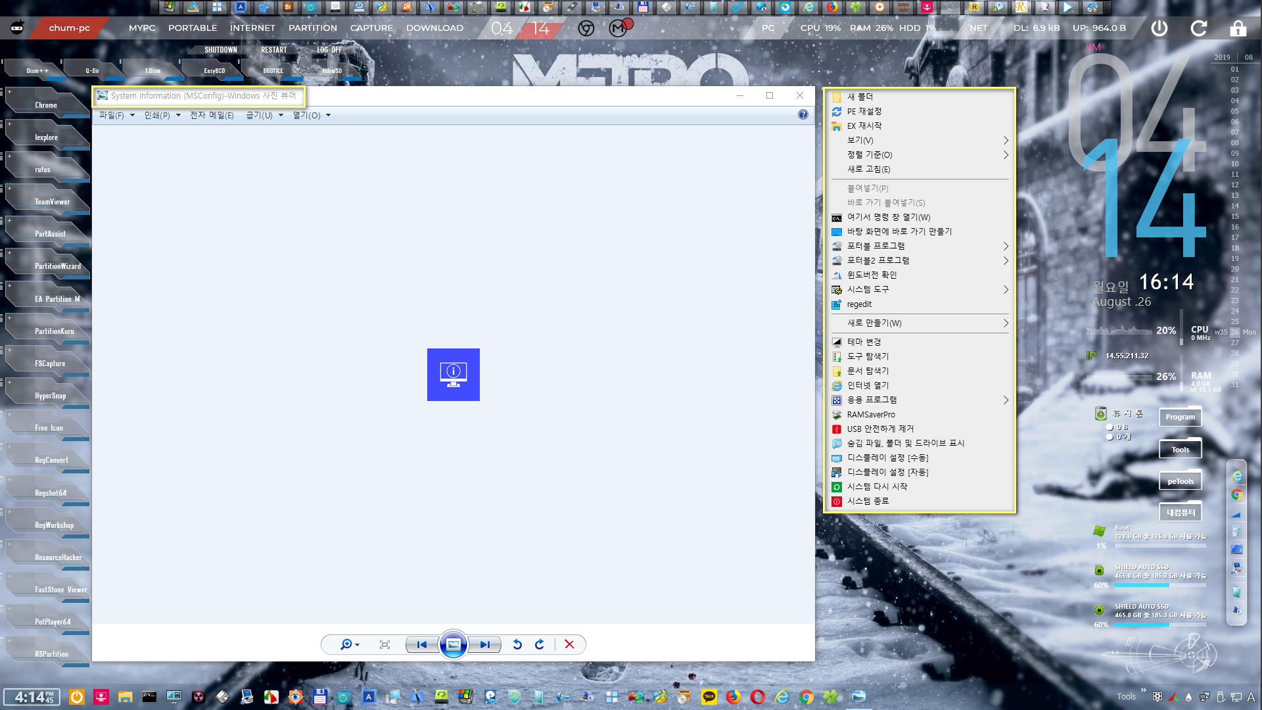Click 전자 메일(E) in the viewer menu
This screenshot has height=710, width=1262.
point(212,115)
